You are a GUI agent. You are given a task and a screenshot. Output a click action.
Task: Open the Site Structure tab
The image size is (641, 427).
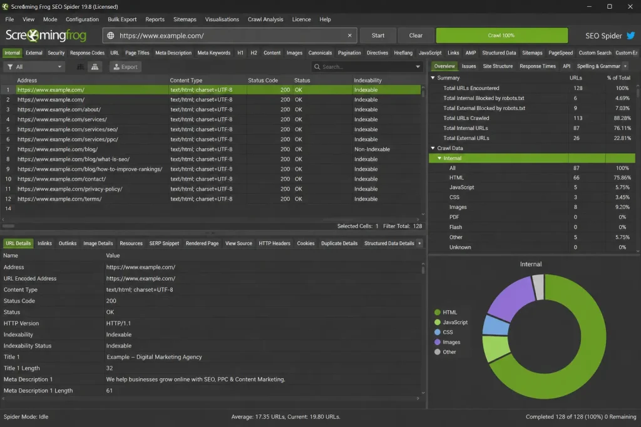point(498,66)
